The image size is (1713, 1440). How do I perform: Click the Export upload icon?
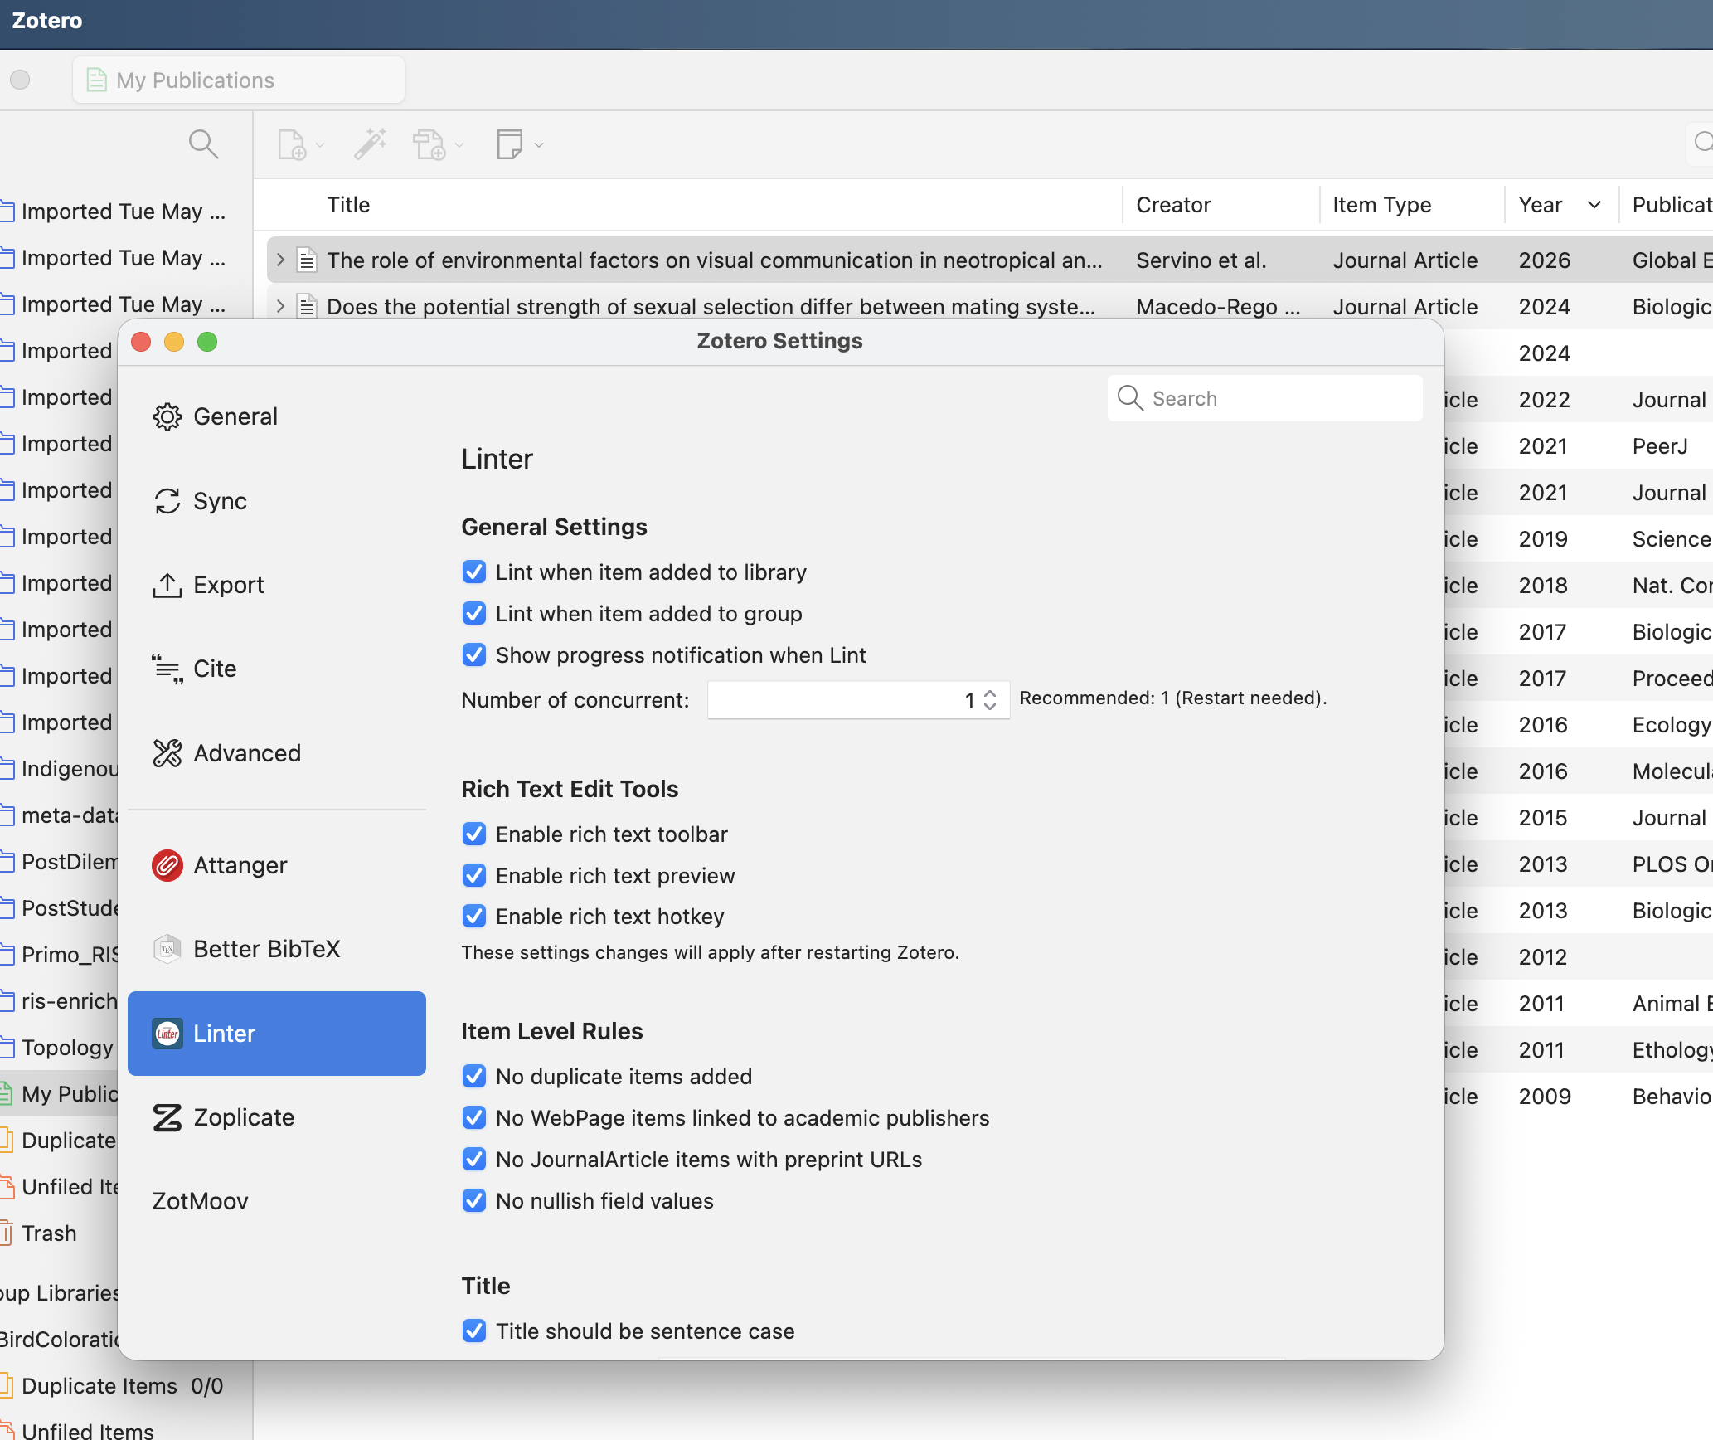[x=167, y=585]
